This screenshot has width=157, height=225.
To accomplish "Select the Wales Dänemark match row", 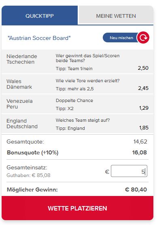I will pyautogui.click(x=78, y=84).
